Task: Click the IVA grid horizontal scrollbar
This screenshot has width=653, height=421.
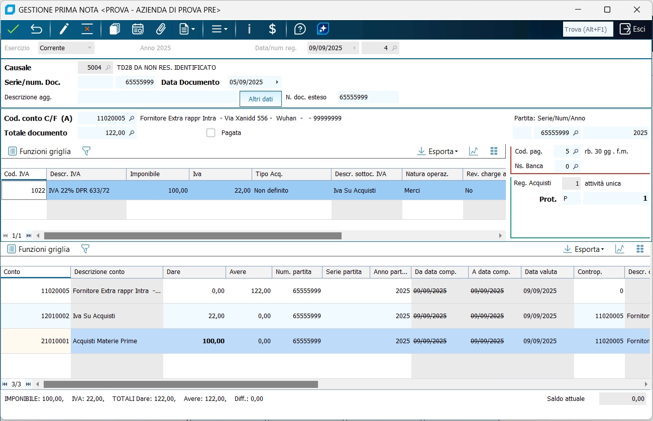Action: (192, 235)
